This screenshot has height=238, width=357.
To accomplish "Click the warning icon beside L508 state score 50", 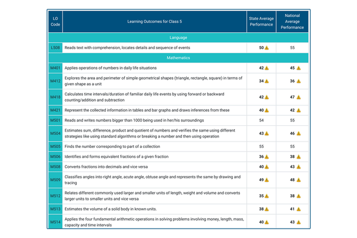I will [267, 48].
